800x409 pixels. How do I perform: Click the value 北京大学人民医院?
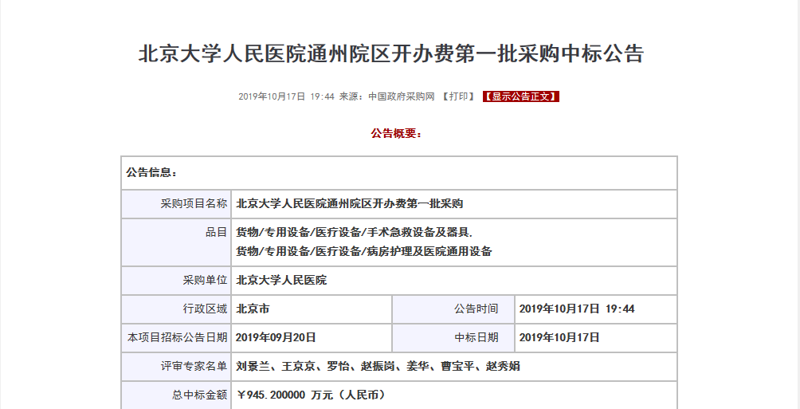[x=281, y=281]
